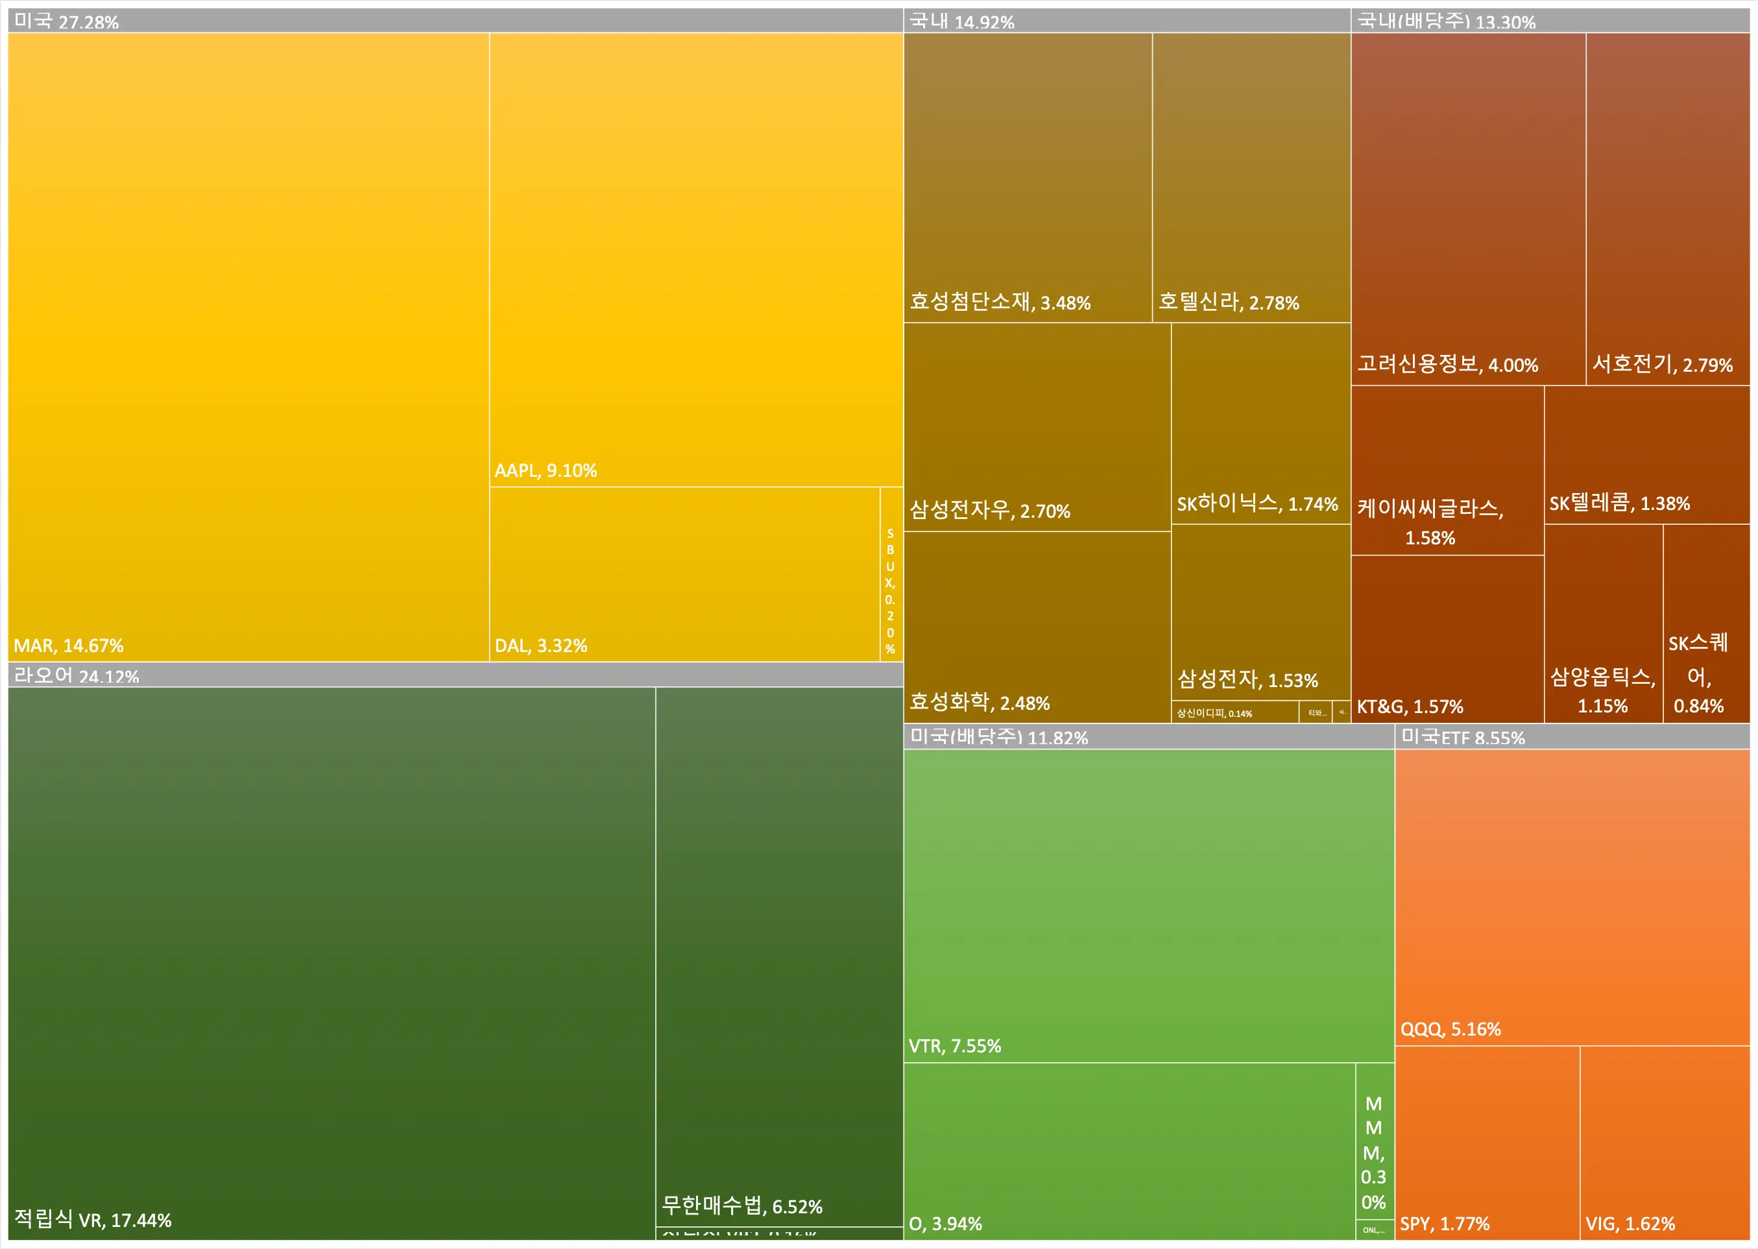Select the 미국(배당주) 11.82% group header
The height and width of the screenshot is (1249, 1758).
pyautogui.click(x=1149, y=736)
